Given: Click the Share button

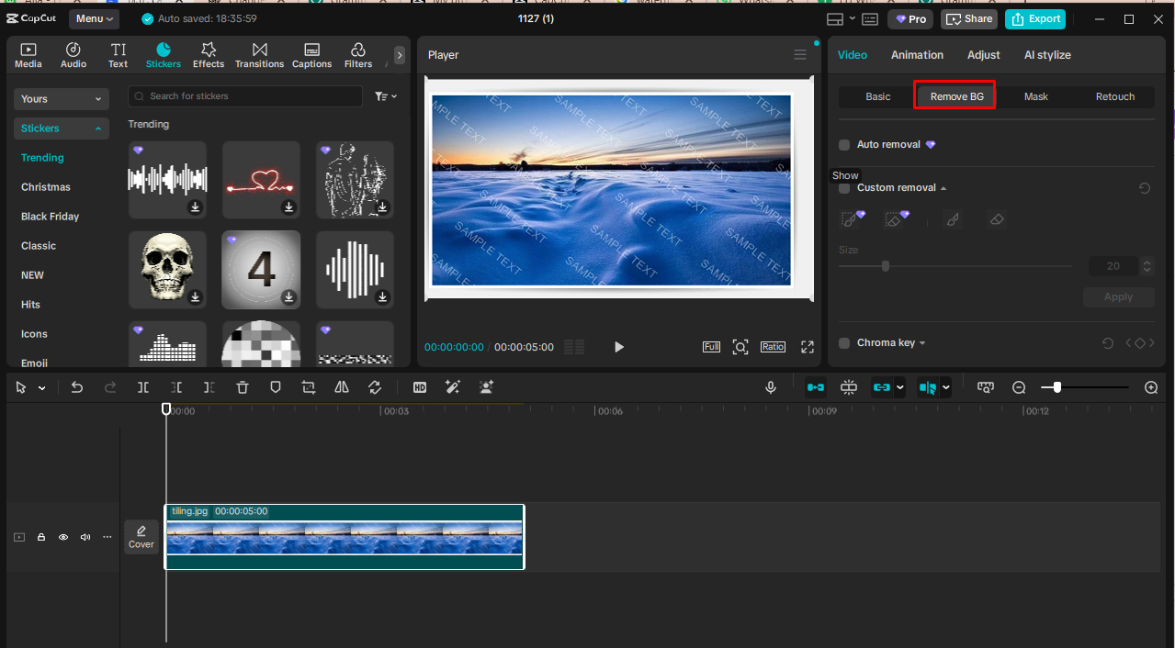Looking at the screenshot, I should (969, 18).
